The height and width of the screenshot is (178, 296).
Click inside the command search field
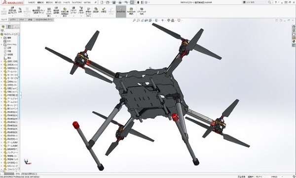click(x=257, y=2)
